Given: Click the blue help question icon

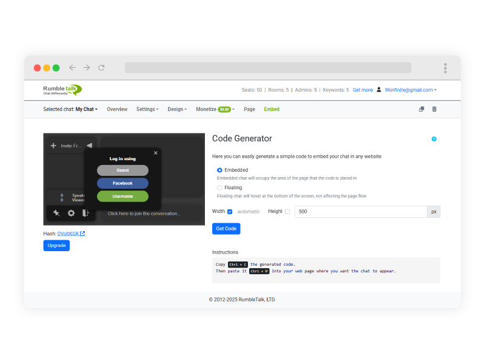Looking at the screenshot, I should [x=434, y=139].
